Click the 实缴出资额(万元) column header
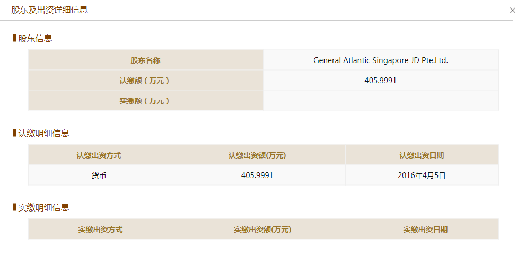Image resolution: width=526 pixels, height=264 pixels. point(262,229)
